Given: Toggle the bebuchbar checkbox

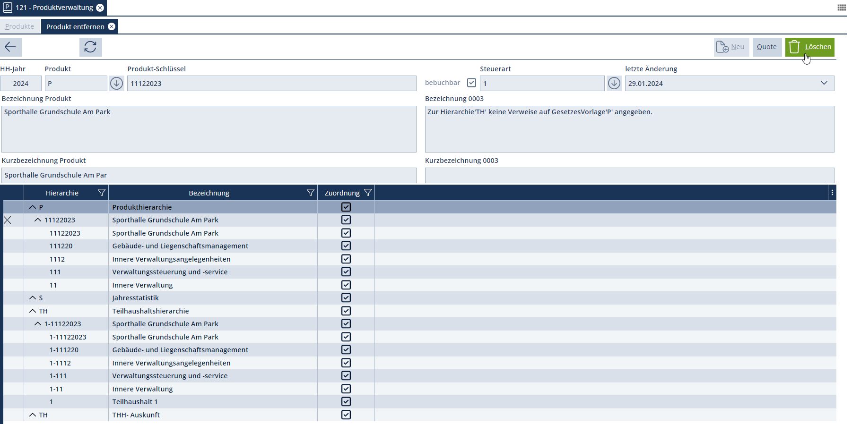Looking at the screenshot, I should [471, 83].
